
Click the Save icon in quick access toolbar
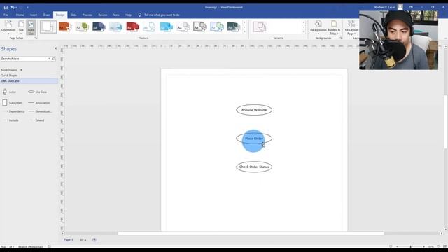tap(6, 7)
